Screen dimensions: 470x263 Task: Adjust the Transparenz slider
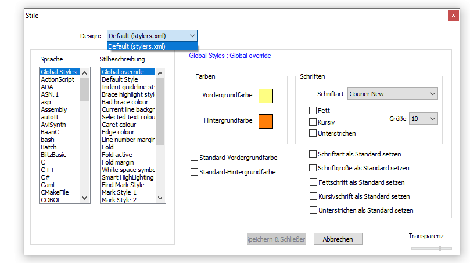click(x=440, y=248)
